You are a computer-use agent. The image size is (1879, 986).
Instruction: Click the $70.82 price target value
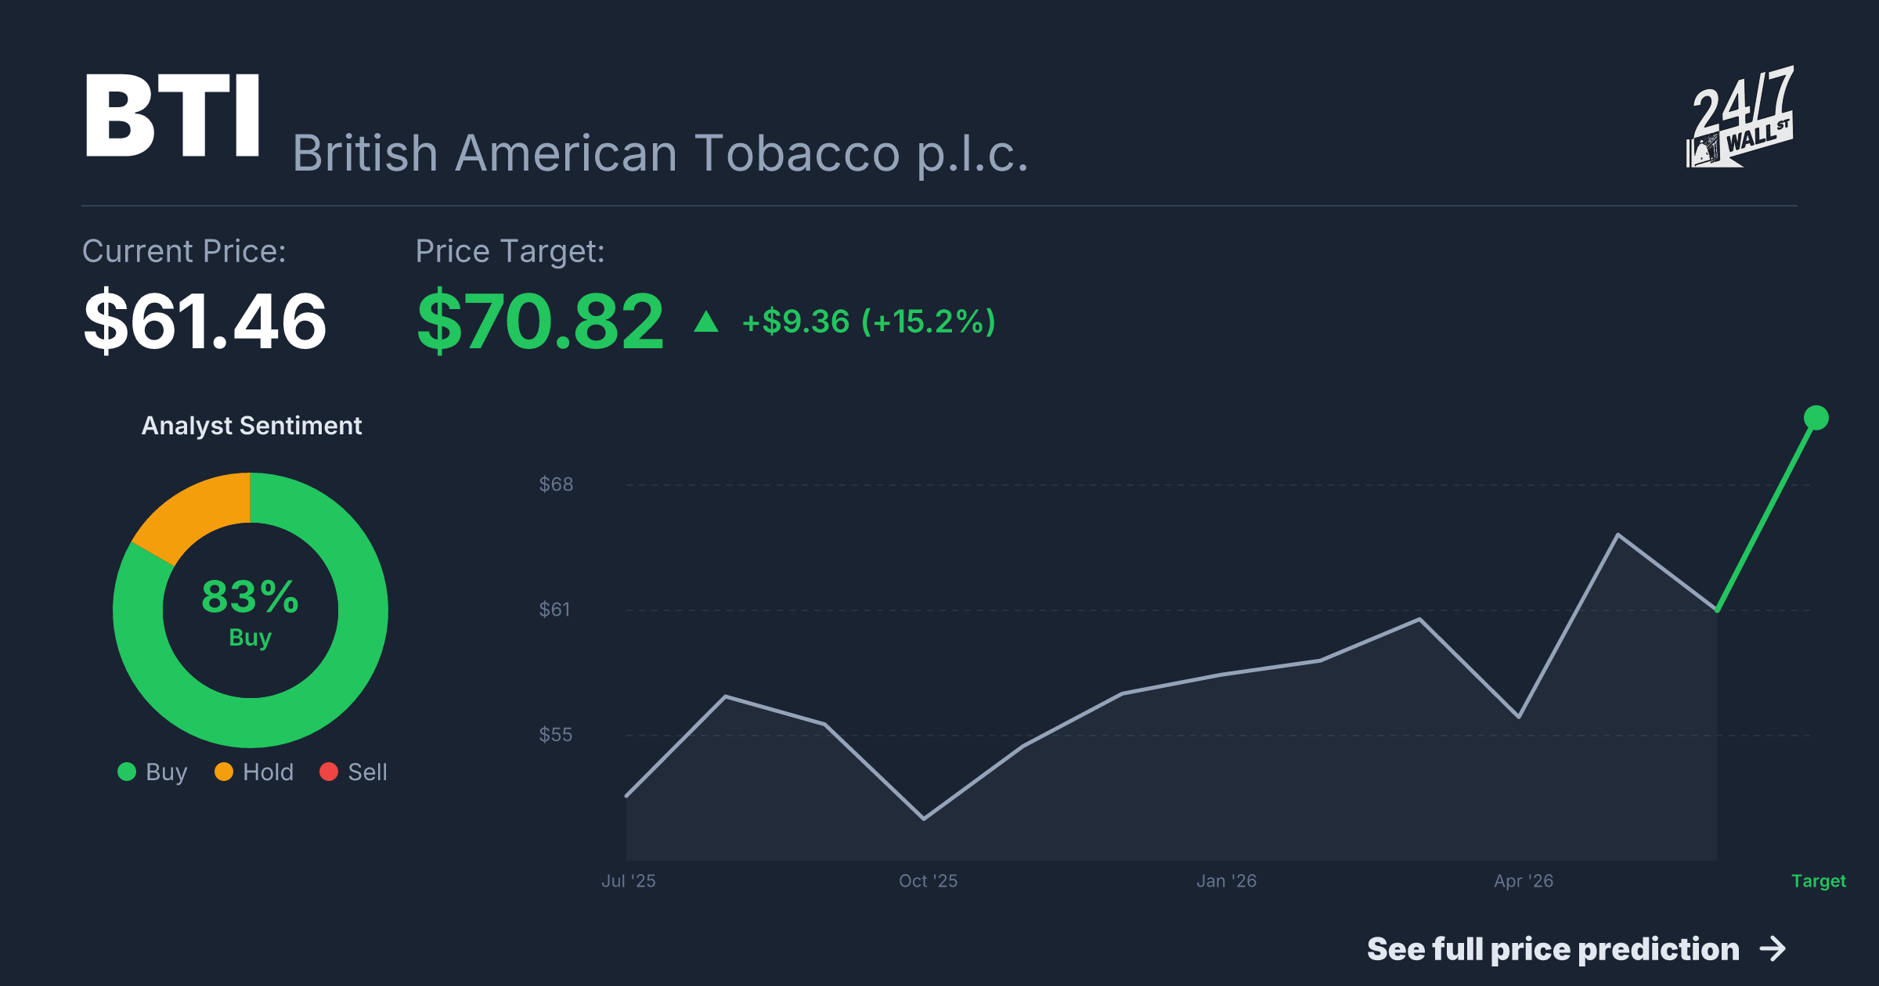(540, 322)
